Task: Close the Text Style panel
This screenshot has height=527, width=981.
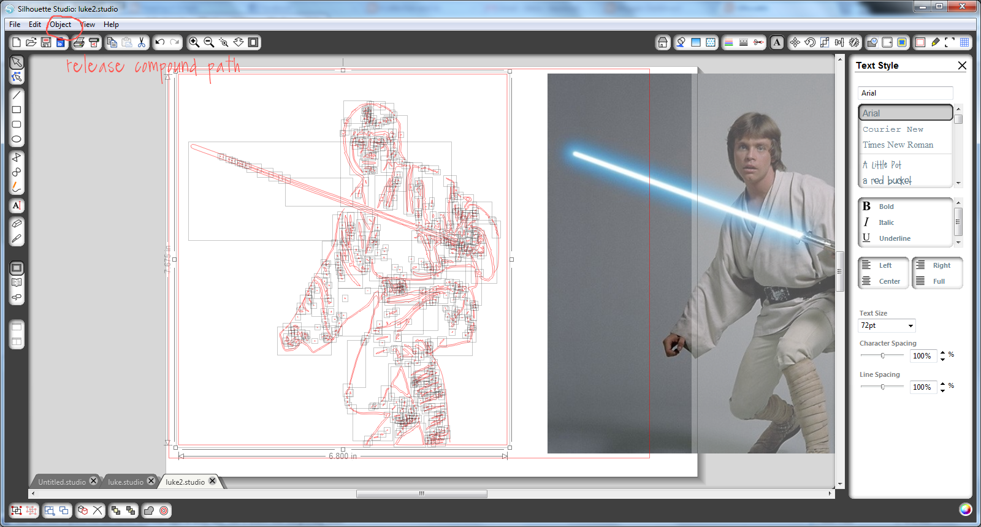Action: (962, 66)
